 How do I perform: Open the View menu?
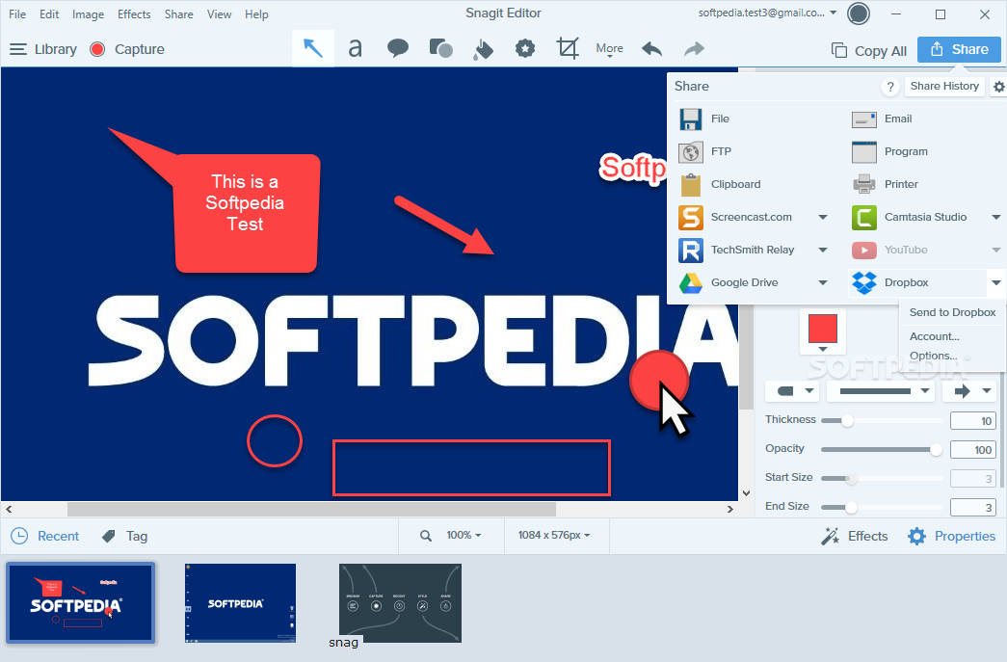[x=219, y=14]
